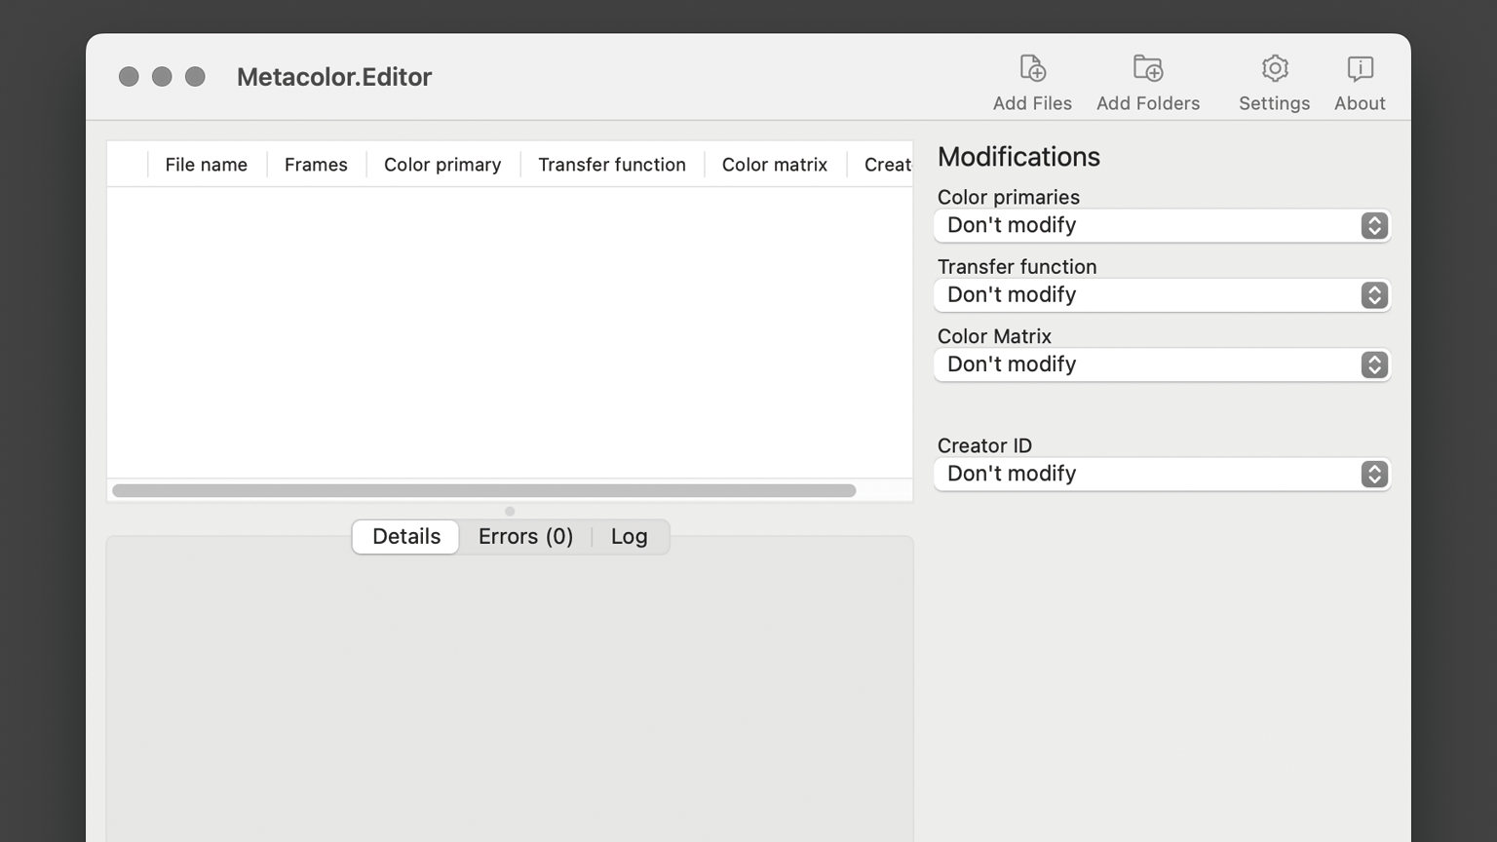
Task: Open Settings from the toolbar gear icon
Action: [1274, 69]
